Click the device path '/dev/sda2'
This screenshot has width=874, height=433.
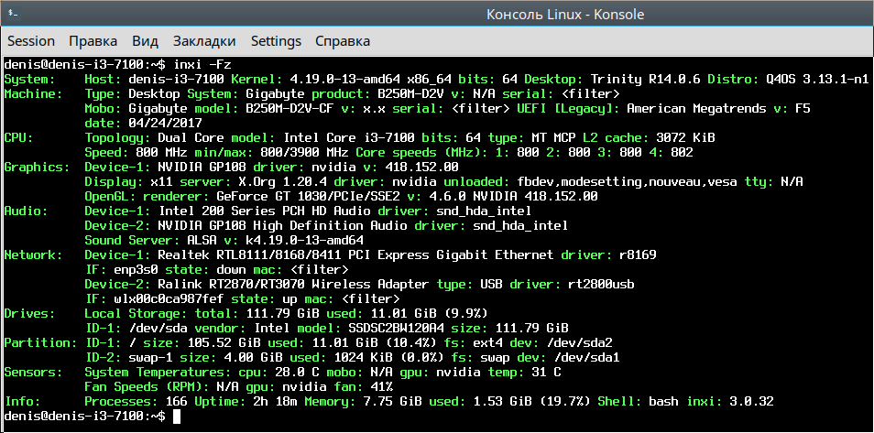tap(580, 342)
